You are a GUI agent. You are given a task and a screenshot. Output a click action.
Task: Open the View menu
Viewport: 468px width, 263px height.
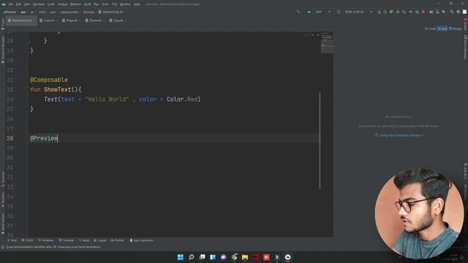click(27, 4)
